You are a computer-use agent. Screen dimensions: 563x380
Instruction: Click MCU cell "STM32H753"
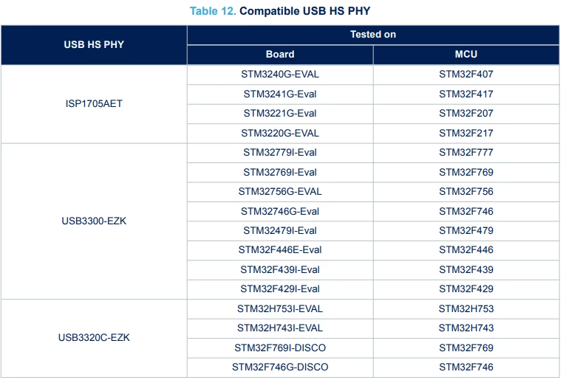pos(466,309)
